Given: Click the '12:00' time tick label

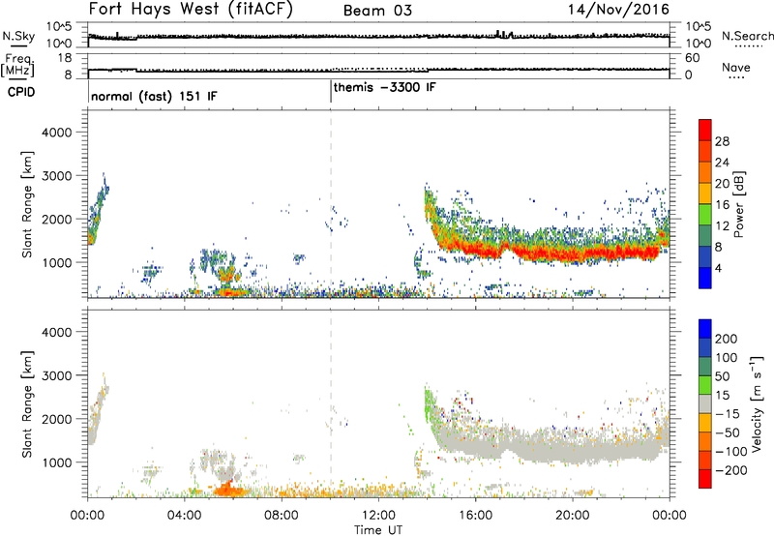Looking at the screenshot, I should point(378,516).
